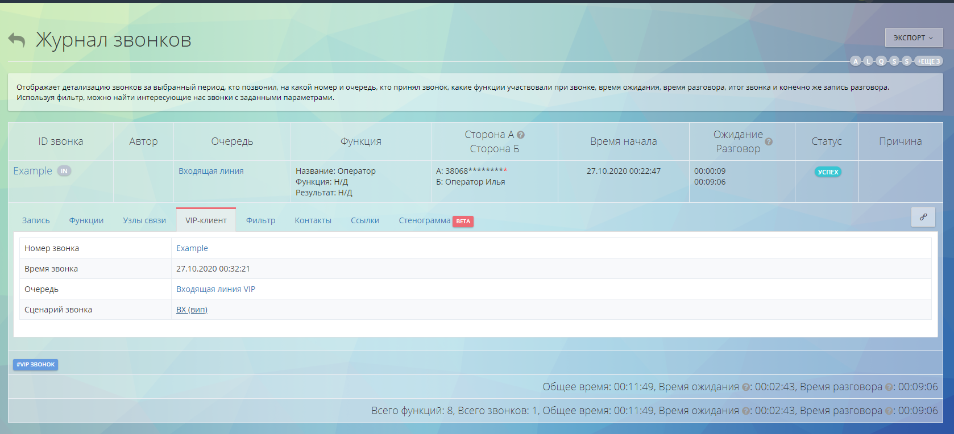Open the Входящая линия VIP queue link
Image resolution: width=954 pixels, height=434 pixels.
click(215, 289)
